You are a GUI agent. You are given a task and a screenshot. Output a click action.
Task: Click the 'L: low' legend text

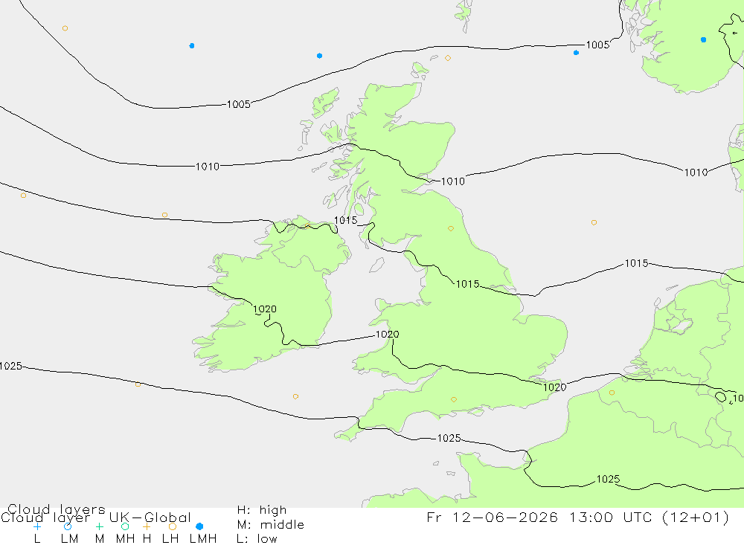click(x=257, y=539)
